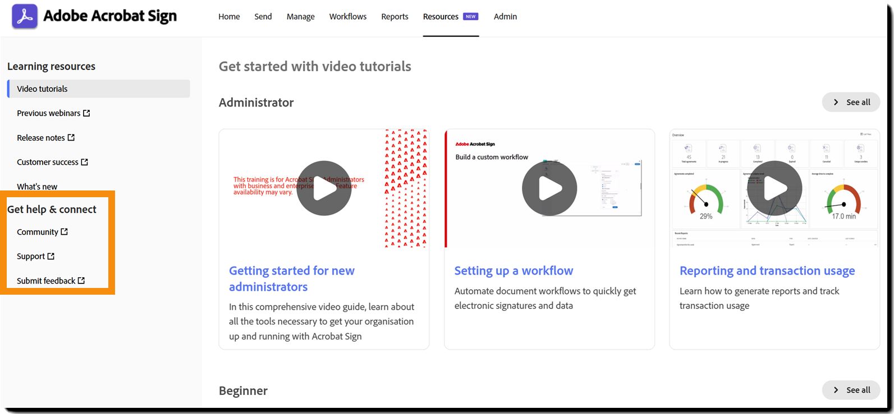This screenshot has height=414, width=894.
Task: Play the Setting up a workflow video
Action: click(x=549, y=188)
